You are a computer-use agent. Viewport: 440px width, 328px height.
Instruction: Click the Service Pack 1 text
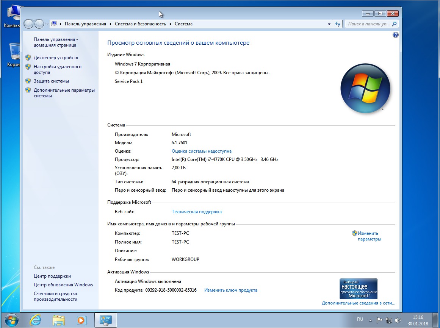[128, 81]
